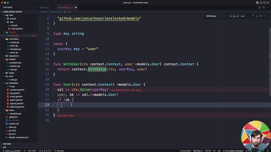The height and width of the screenshot is (152, 271).
Task: Expand the replace field in find widget
Action: pyautogui.click(x=204, y=16)
